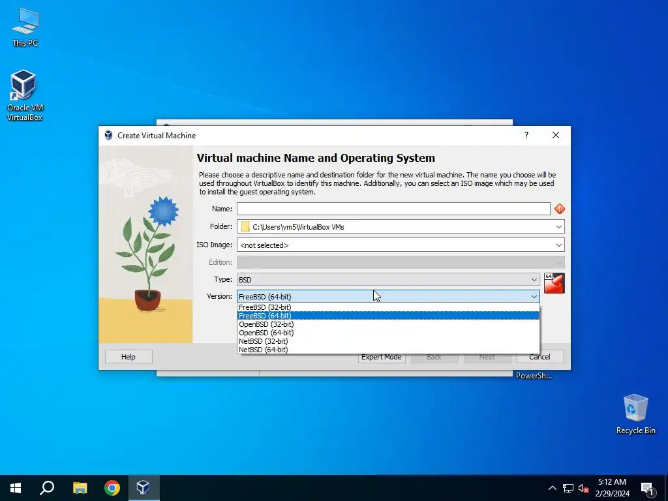The width and height of the screenshot is (668, 501).
Task: Open taskbar search magnifier
Action: 47,488
